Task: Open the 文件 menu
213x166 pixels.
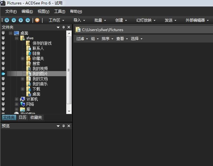Action: [11, 11]
